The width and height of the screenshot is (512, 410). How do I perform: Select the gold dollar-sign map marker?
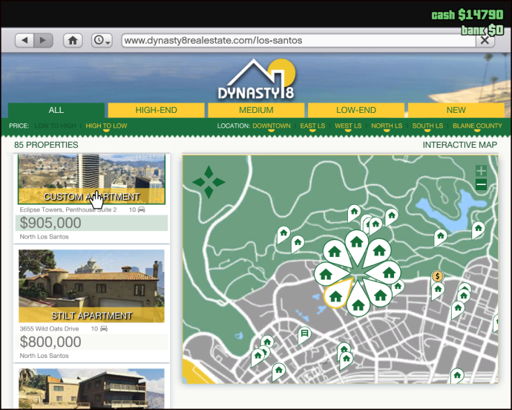[438, 276]
